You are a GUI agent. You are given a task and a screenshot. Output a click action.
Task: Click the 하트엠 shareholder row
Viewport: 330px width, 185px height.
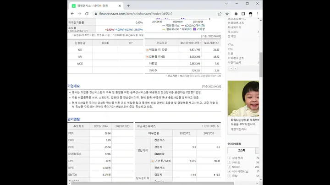point(183,64)
